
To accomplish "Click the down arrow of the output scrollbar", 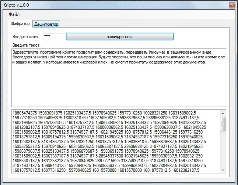I will coord(223,170).
